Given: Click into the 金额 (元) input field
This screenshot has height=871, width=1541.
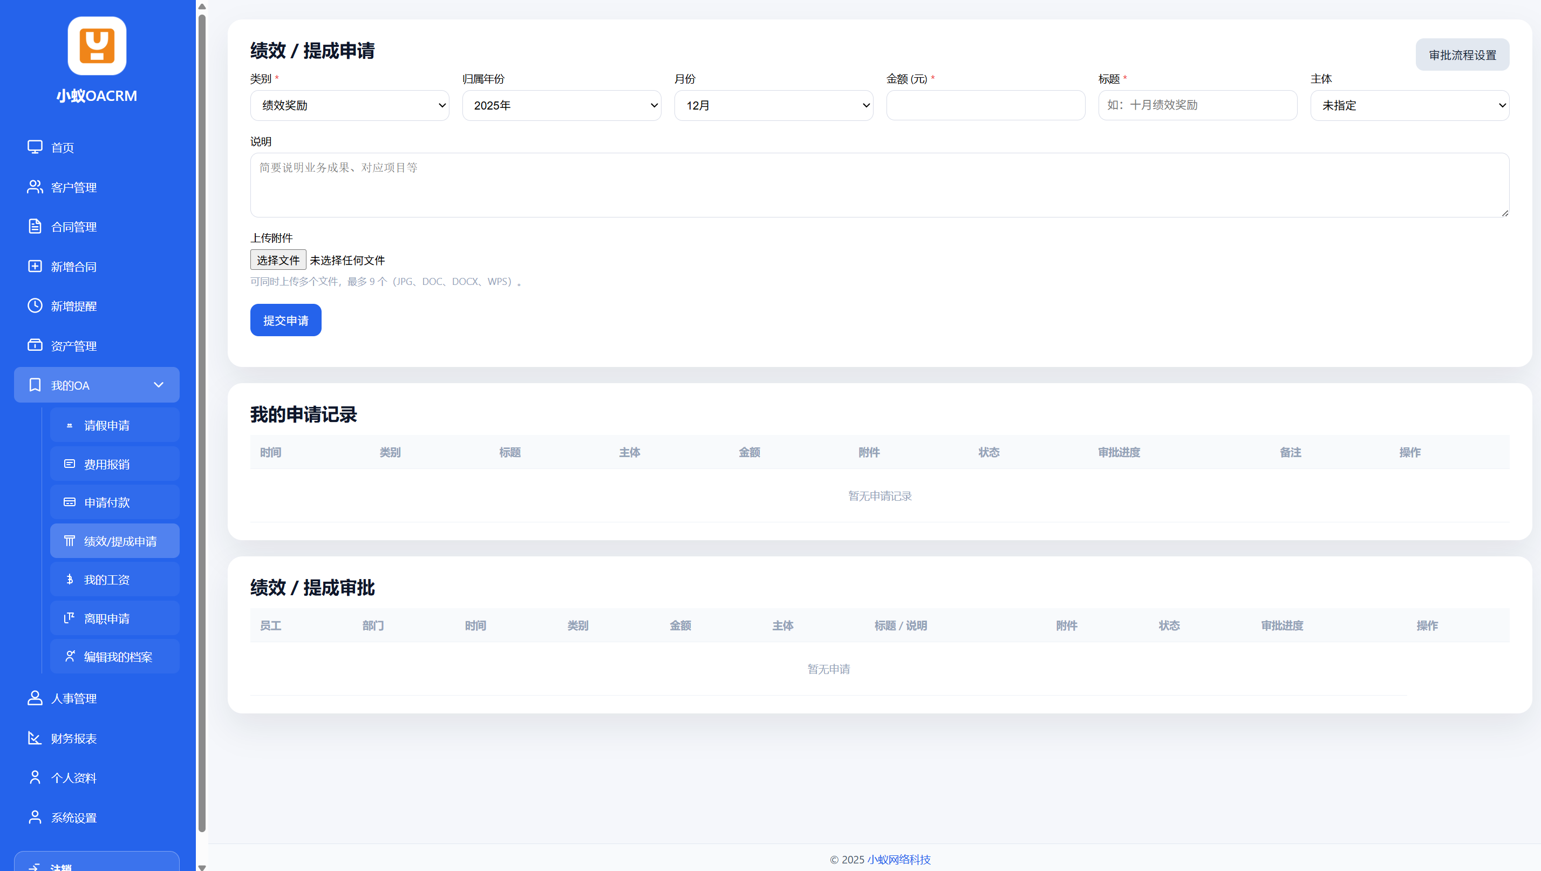Looking at the screenshot, I should [985, 105].
